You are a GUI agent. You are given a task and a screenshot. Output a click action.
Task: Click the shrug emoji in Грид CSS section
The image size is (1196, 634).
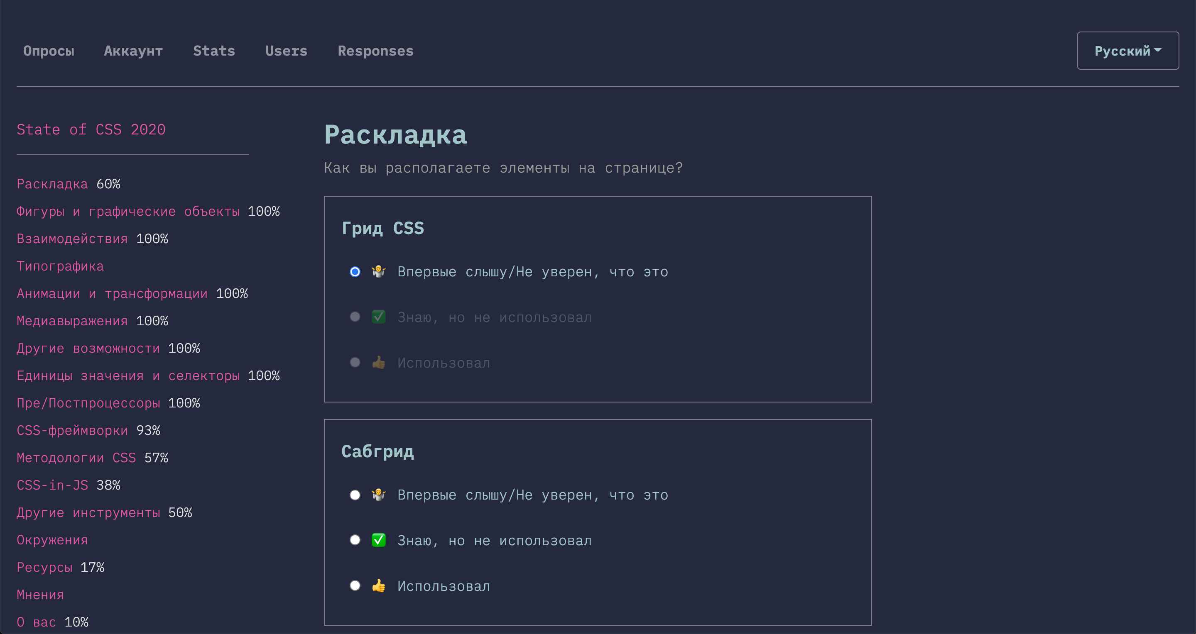click(x=378, y=271)
